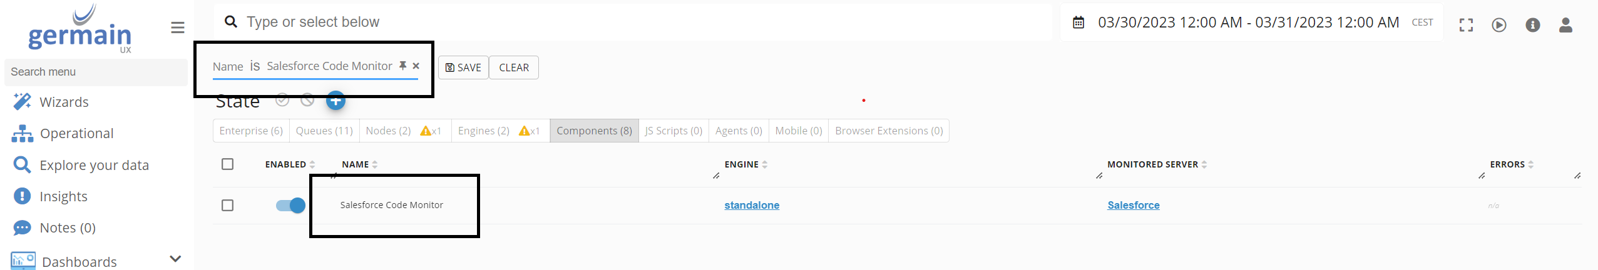Check the Salesforce Code Monitor row checkbox

(x=228, y=205)
